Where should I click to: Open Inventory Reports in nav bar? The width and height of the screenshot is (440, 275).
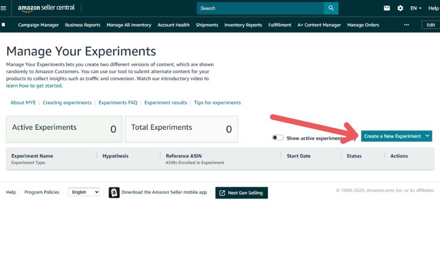pos(243,25)
